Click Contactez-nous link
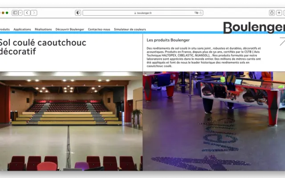This screenshot has width=285, height=178. click(x=99, y=29)
